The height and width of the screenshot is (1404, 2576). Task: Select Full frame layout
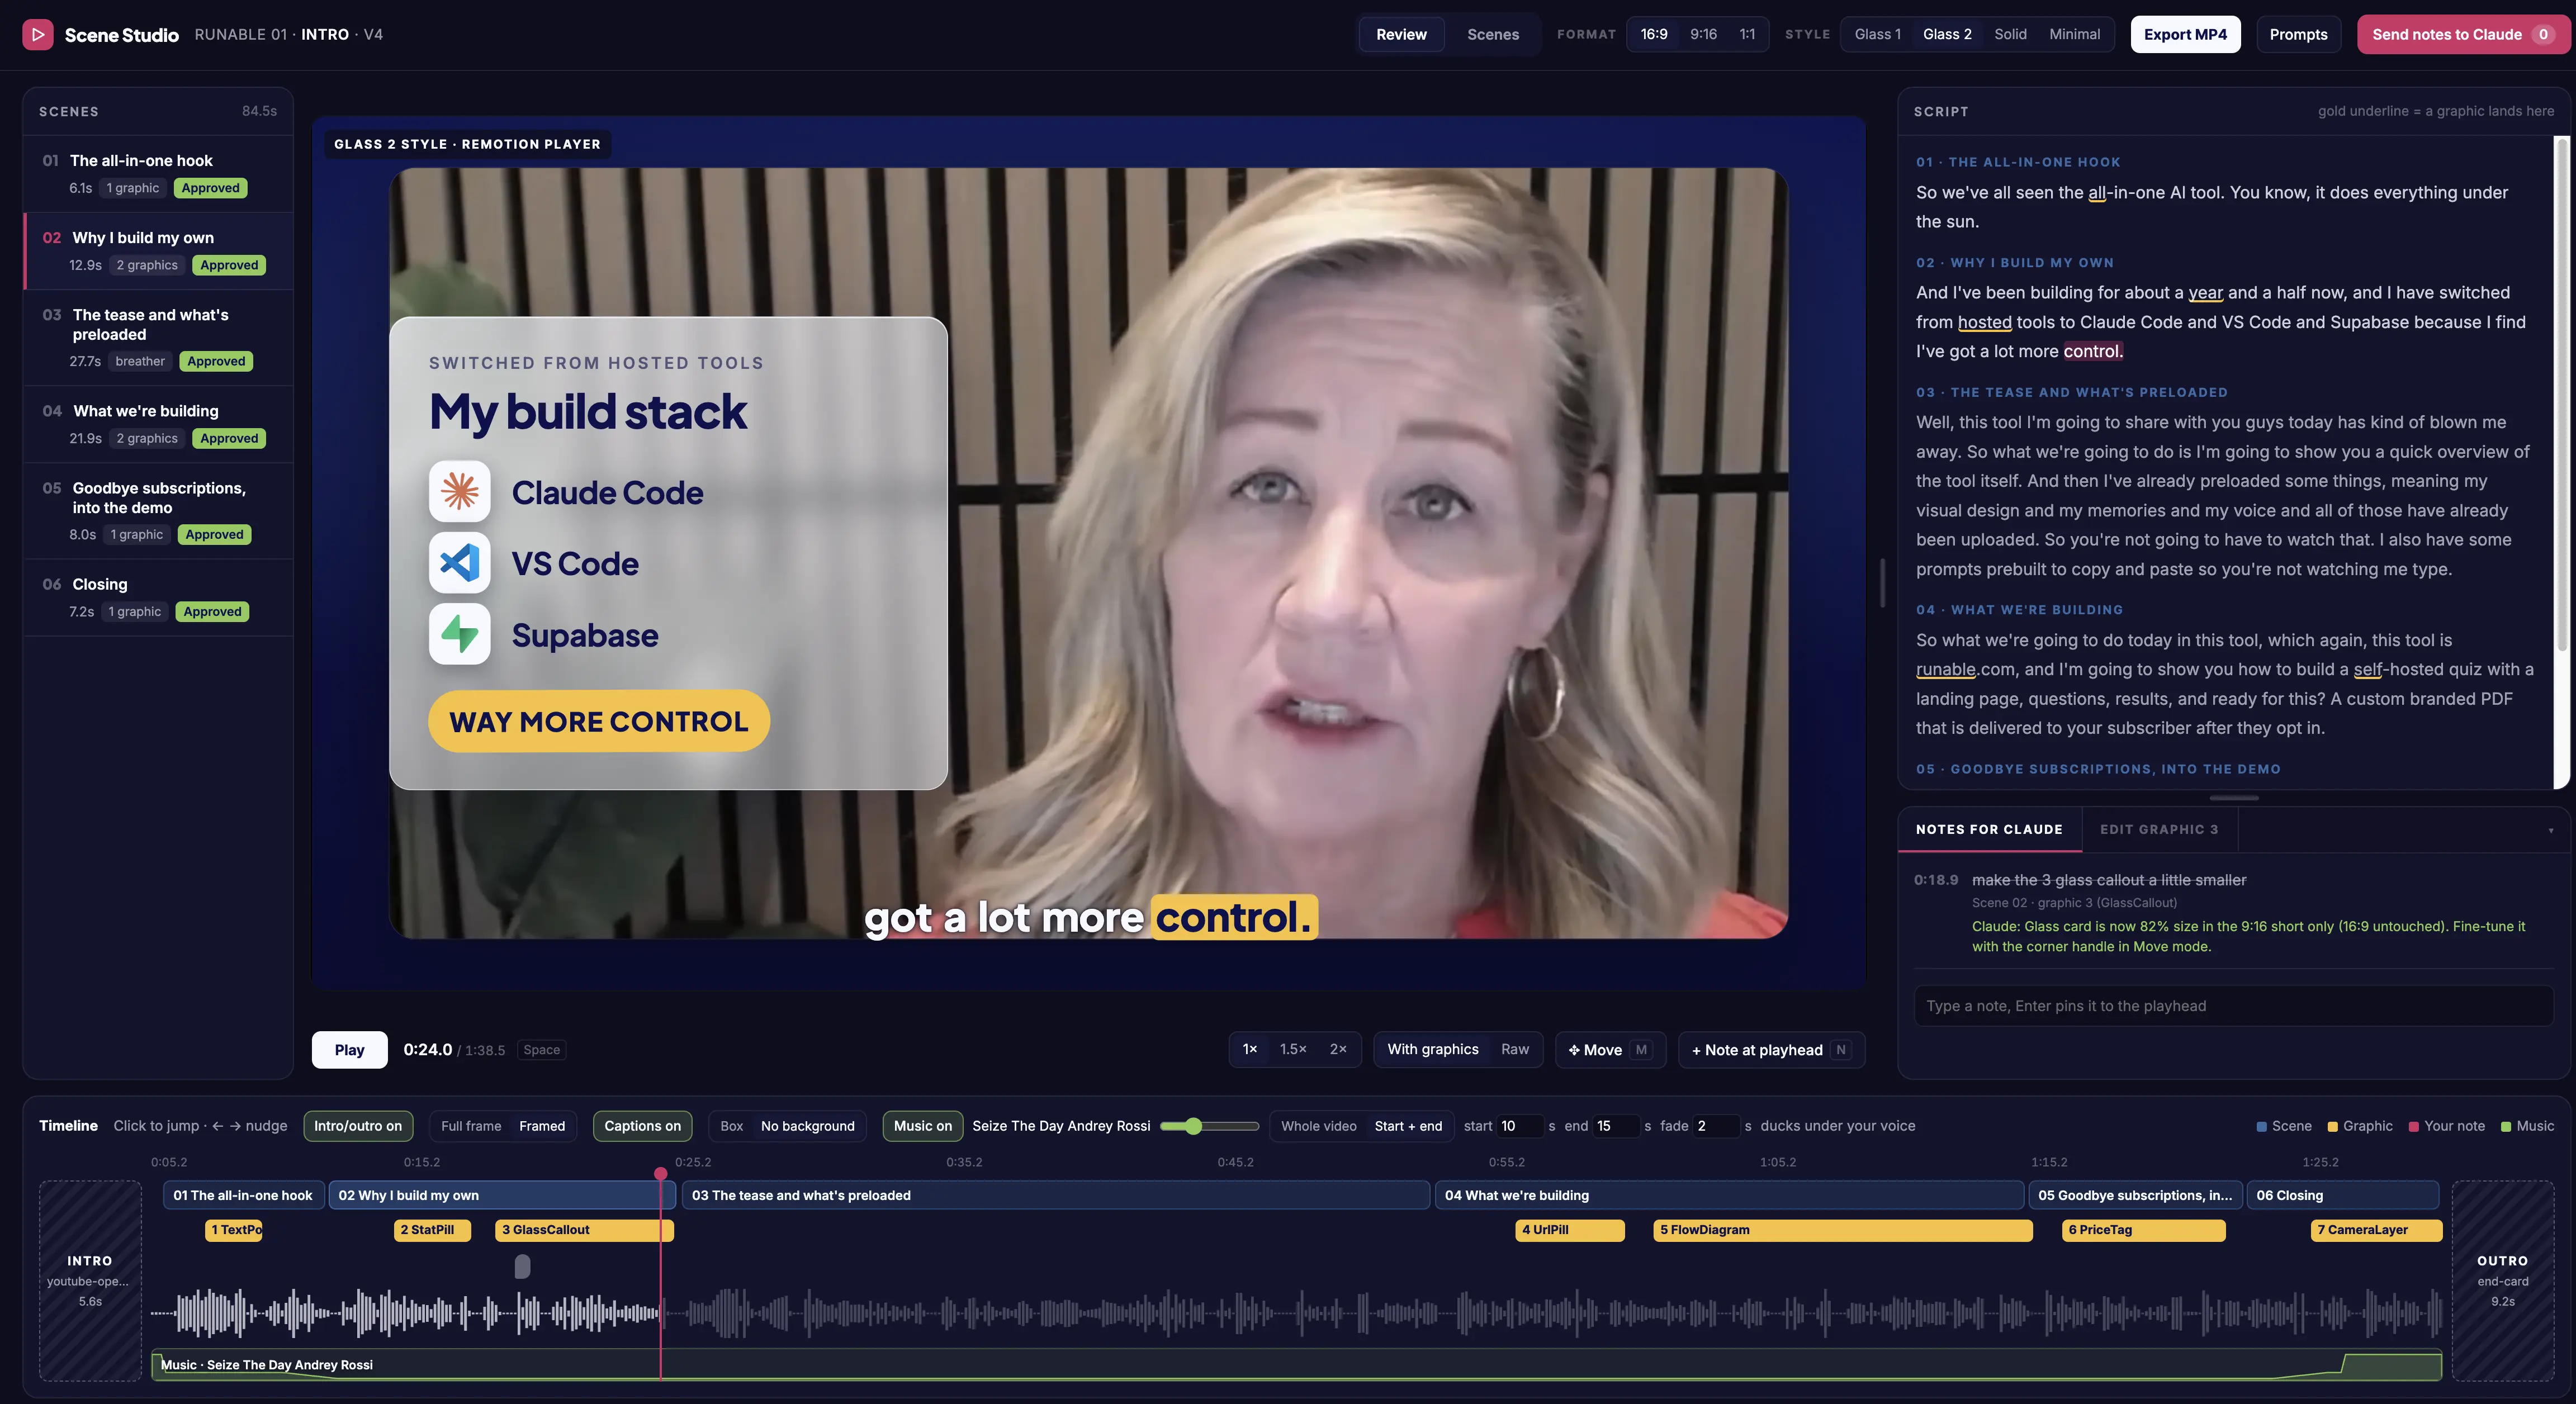[x=471, y=1126]
